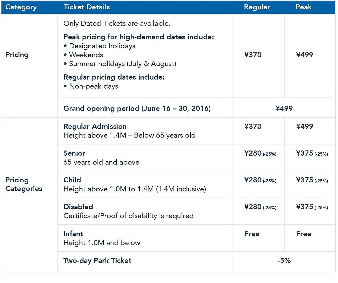Select the Grand opening period row text
This screenshot has width=338, height=283.
click(137, 108)
